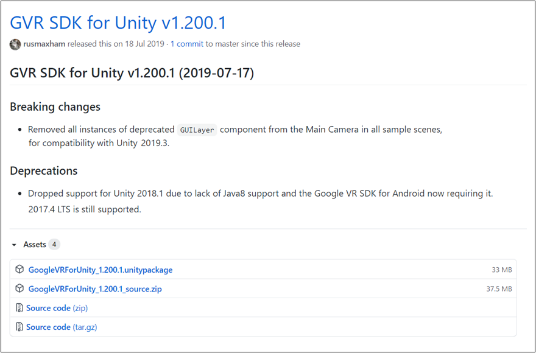536x353 pixels.
Task: Download GoogleVRForUnity_1.200.1.unitypackage
Action: pos(100,270)
